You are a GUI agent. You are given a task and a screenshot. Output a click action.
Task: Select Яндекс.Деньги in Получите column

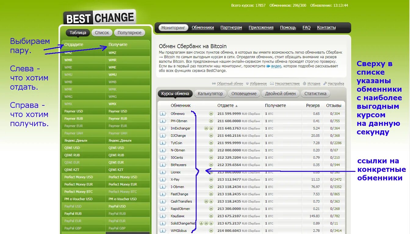[128, 140]
